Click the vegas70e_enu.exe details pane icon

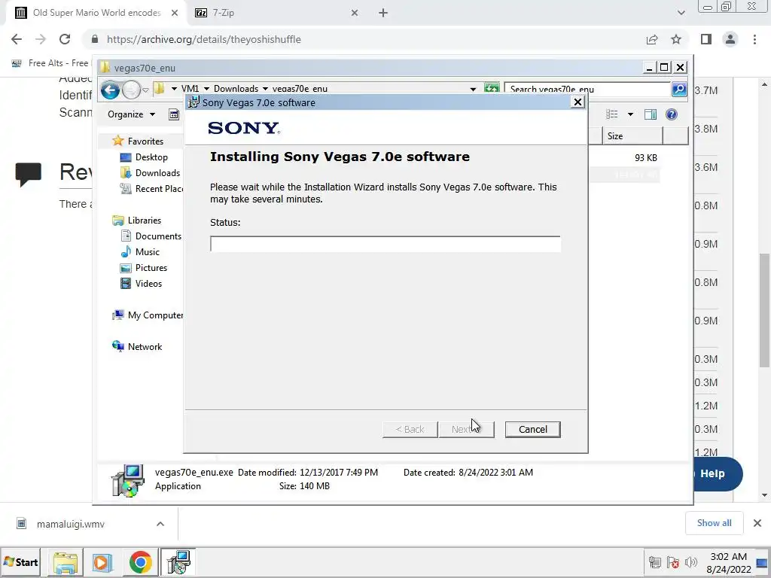[128, 480]
